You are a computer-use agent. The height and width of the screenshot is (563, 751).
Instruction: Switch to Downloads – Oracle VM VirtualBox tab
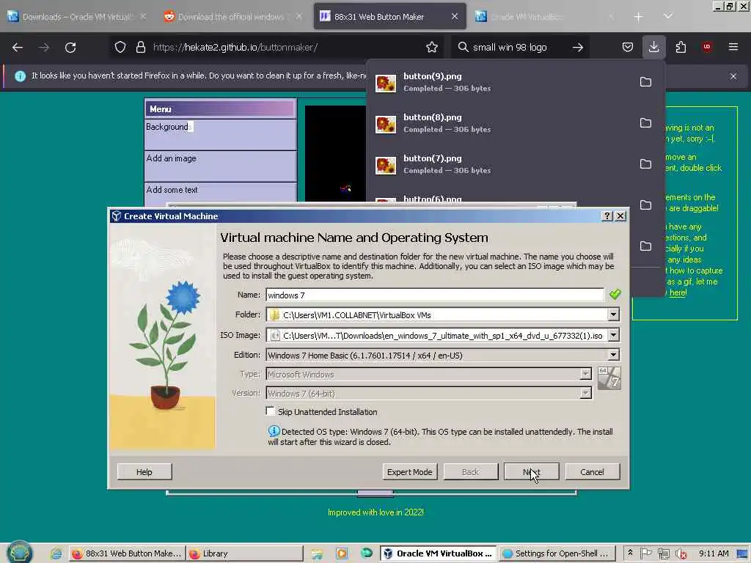click(76, 17)
